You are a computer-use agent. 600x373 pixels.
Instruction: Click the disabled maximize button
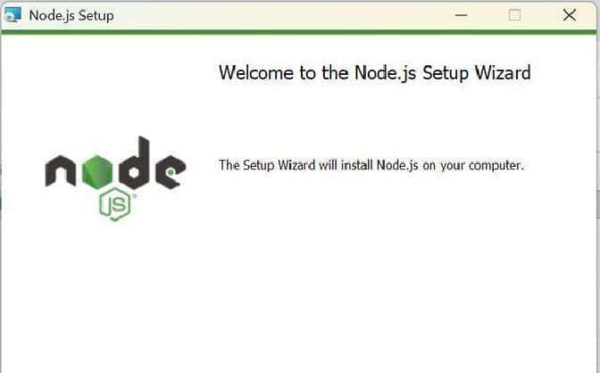[514, 16]
